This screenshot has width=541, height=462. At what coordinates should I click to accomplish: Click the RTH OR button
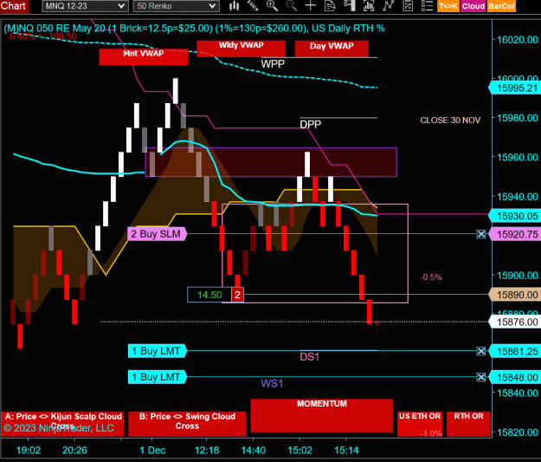(468, 424)
